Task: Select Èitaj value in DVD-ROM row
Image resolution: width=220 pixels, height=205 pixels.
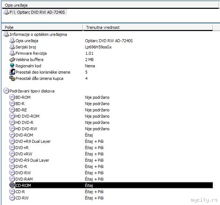Action: pos(89,135)
